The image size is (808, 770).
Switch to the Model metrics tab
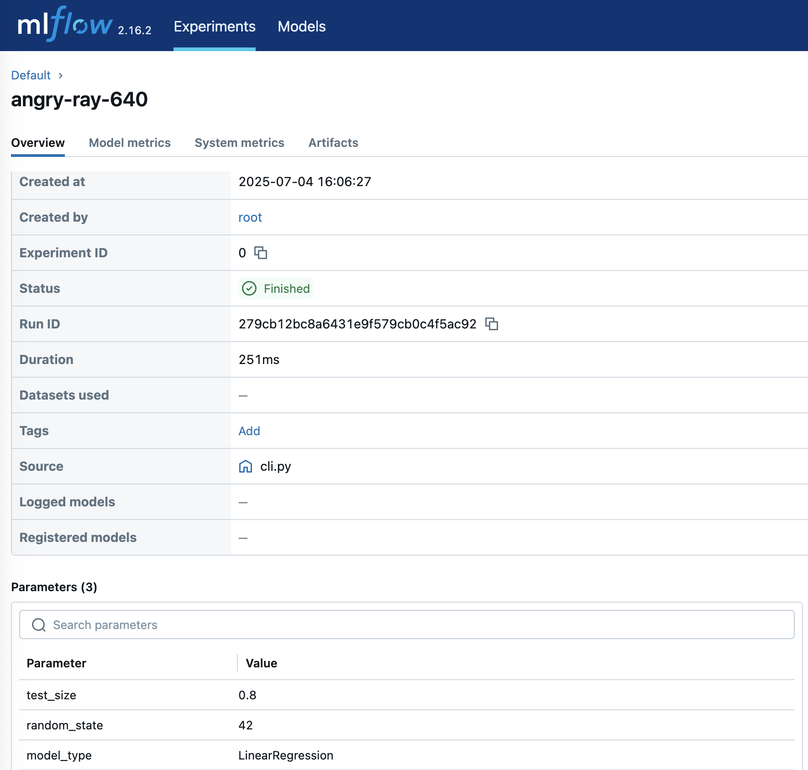click(130, 143)
